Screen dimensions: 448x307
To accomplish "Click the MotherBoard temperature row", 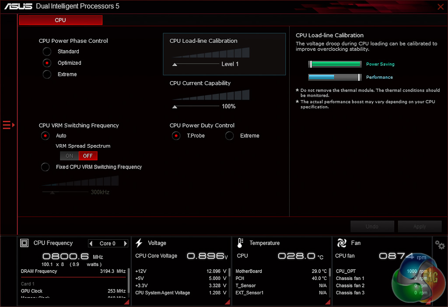I will (x=281, y=271).
